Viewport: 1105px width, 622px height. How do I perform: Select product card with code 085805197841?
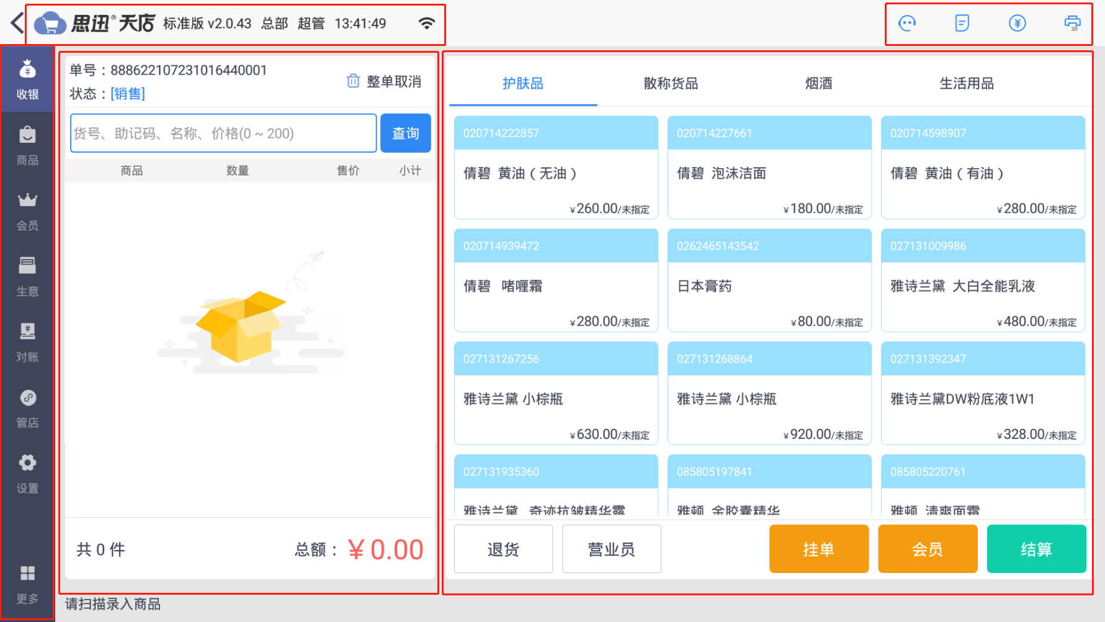(x=769, y=485)
